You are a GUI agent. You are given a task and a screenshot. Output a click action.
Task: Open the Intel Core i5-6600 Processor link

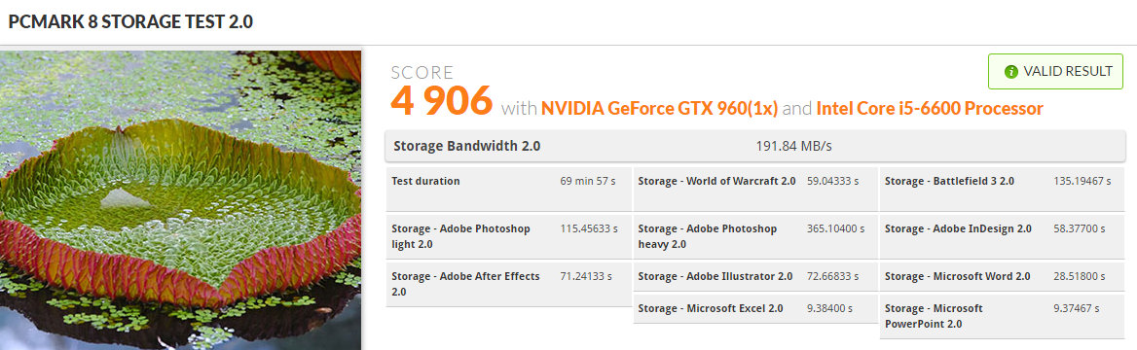[x=930, y=109]
